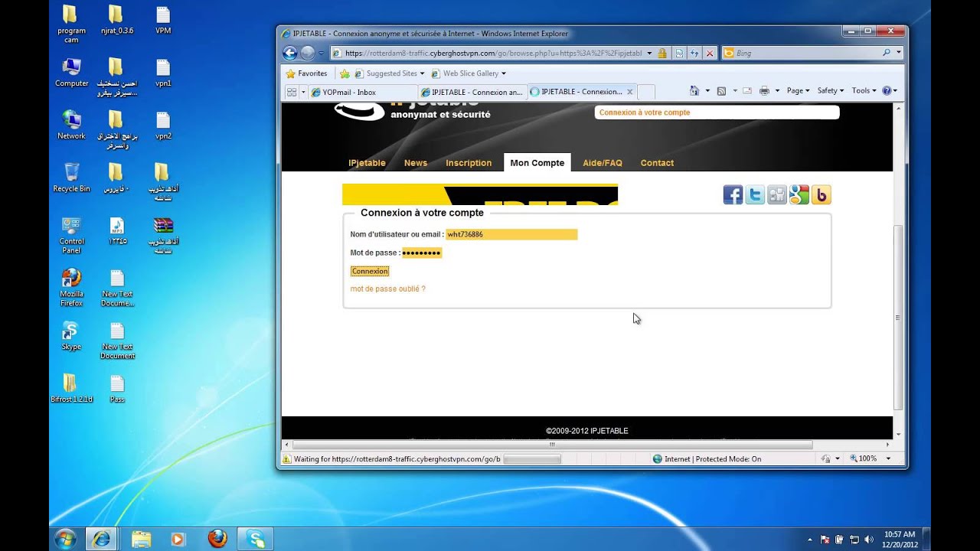
Task: Open the News navigation tab
Action: pyautogui.click(x=416, y=163)
